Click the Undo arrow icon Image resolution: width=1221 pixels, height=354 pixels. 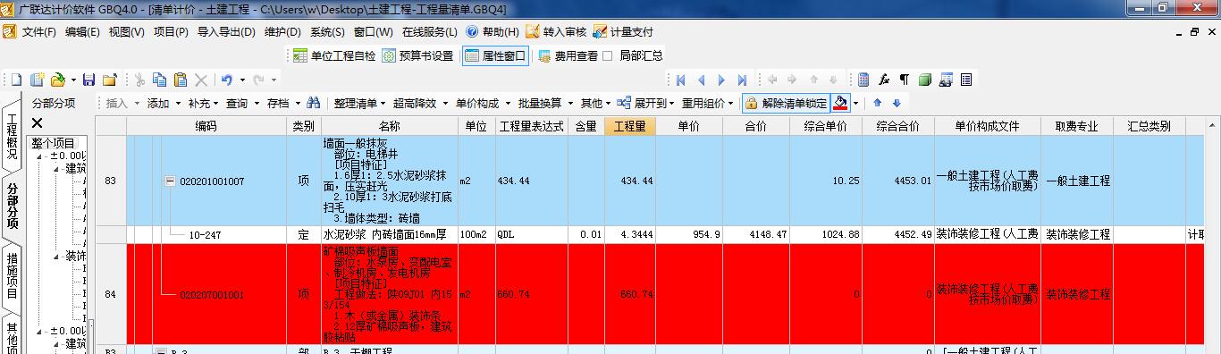tap(227, 80)
